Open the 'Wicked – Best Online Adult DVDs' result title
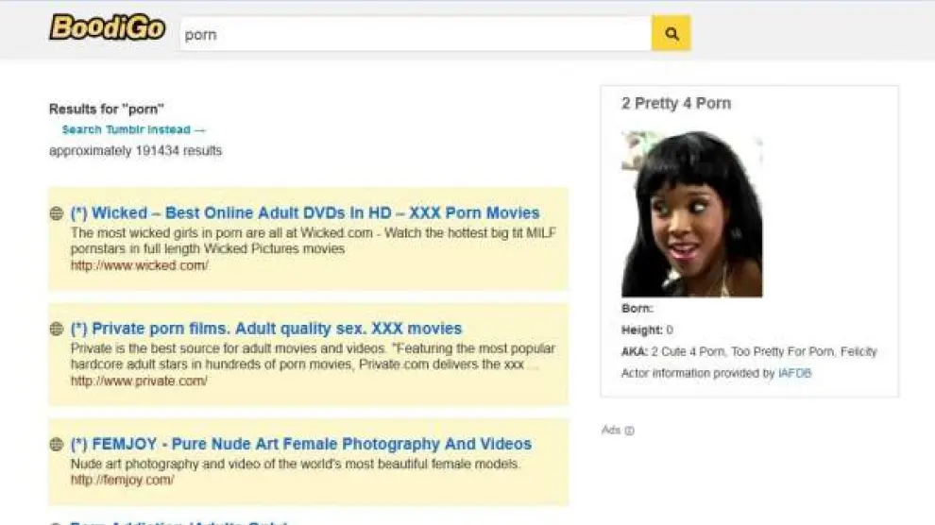 pos(304,213)
